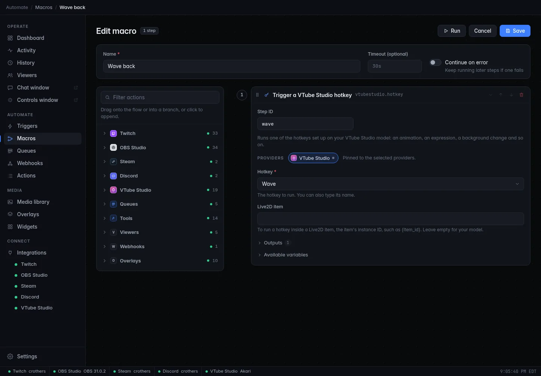Run the macro
This screenshot has height=376, width=541.
coord(452,31)
